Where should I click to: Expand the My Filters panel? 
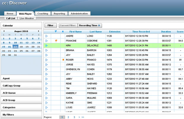21,115
